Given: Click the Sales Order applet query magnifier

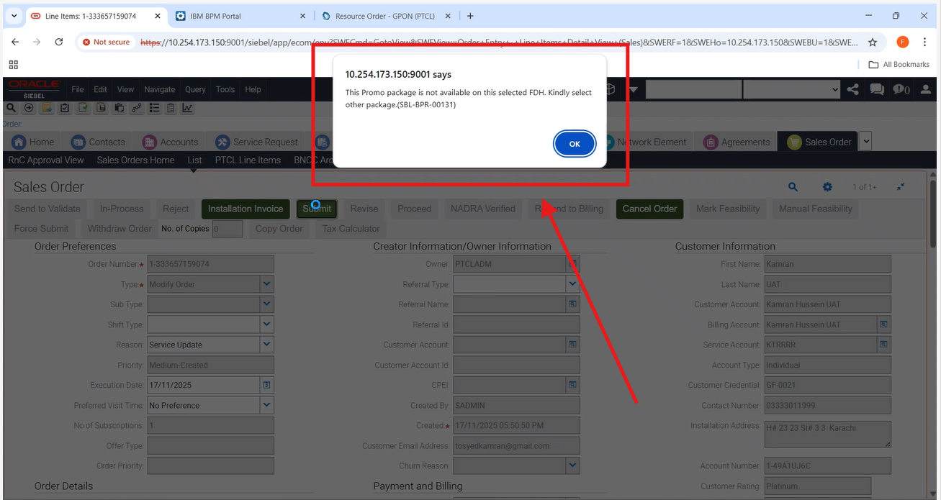Looking at the screenshot, I should [793, 187].
